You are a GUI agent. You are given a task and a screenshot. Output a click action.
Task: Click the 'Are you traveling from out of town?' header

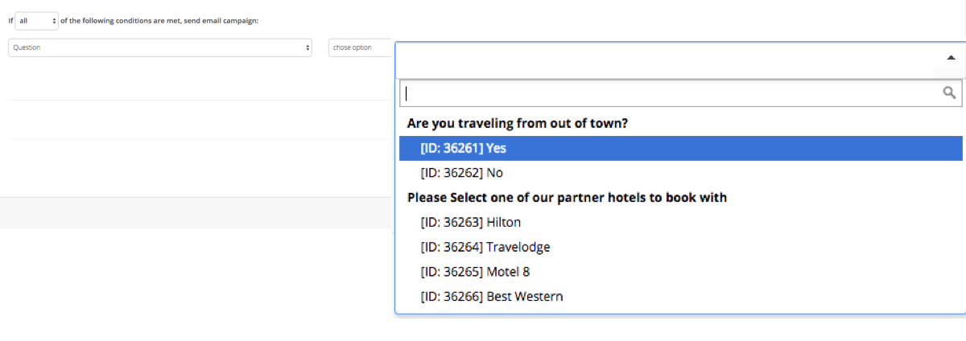pos(517,124)
